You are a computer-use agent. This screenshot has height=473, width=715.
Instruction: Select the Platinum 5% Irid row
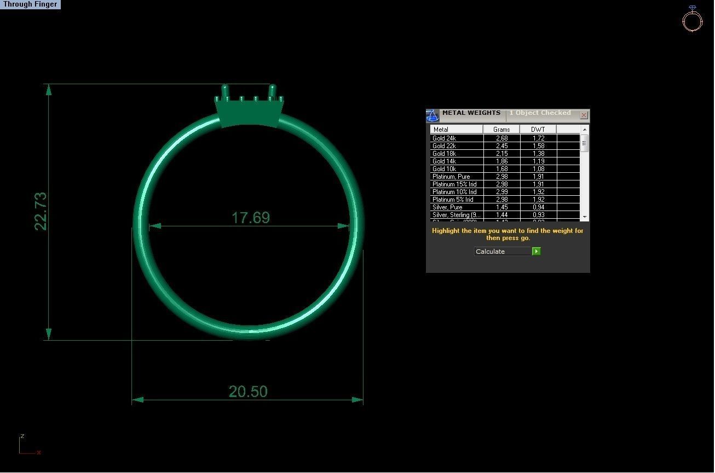pyautogui.click(x=505, y=200)
